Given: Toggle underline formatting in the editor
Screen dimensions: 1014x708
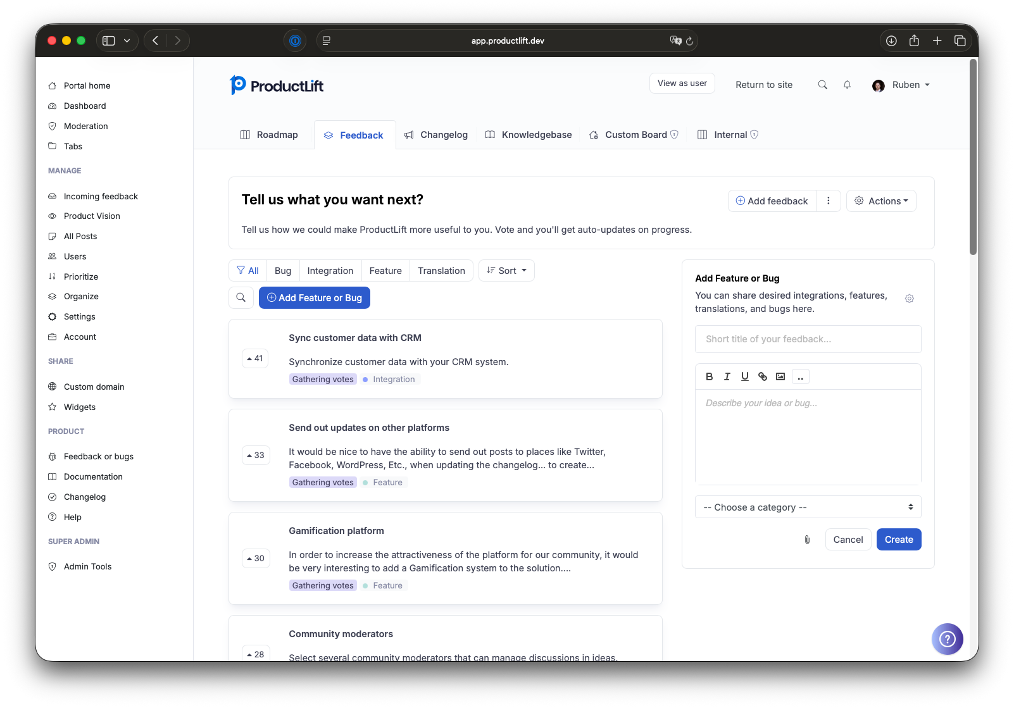Looking at the screenshot, I should tap(745, 376).
